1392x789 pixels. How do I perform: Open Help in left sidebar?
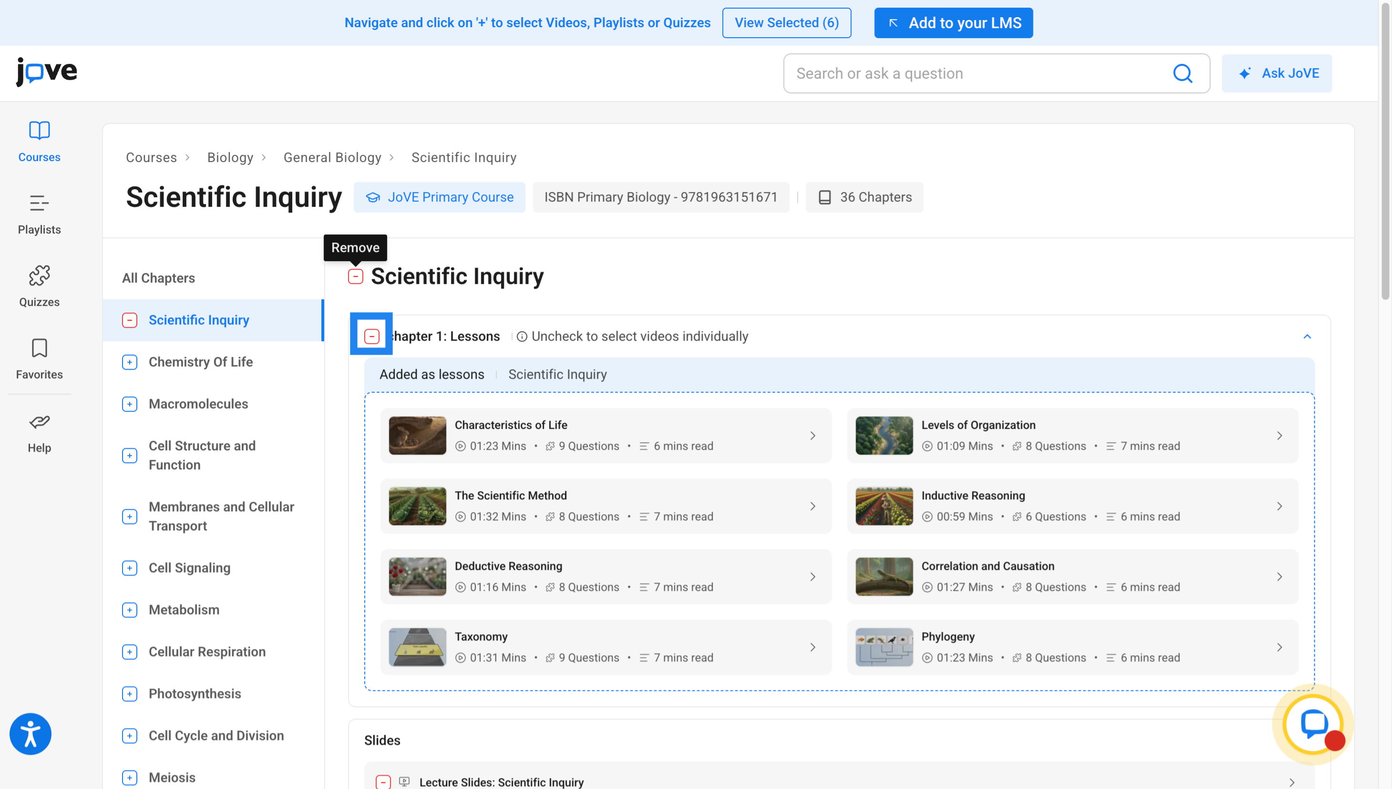39,433
